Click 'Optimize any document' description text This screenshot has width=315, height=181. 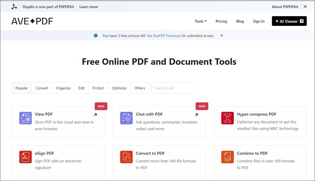(x=268, y=125)
